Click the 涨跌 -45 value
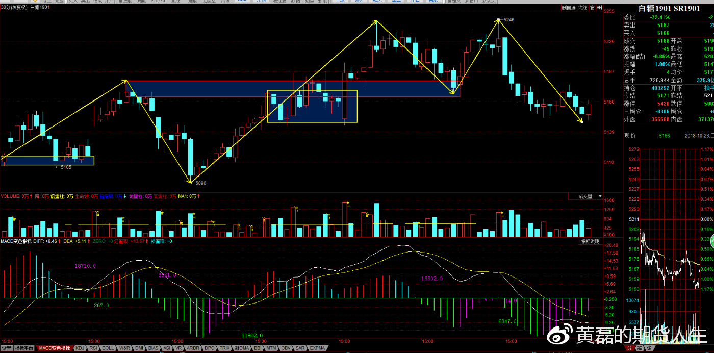 pyautogui.click(x=665, y=48)
